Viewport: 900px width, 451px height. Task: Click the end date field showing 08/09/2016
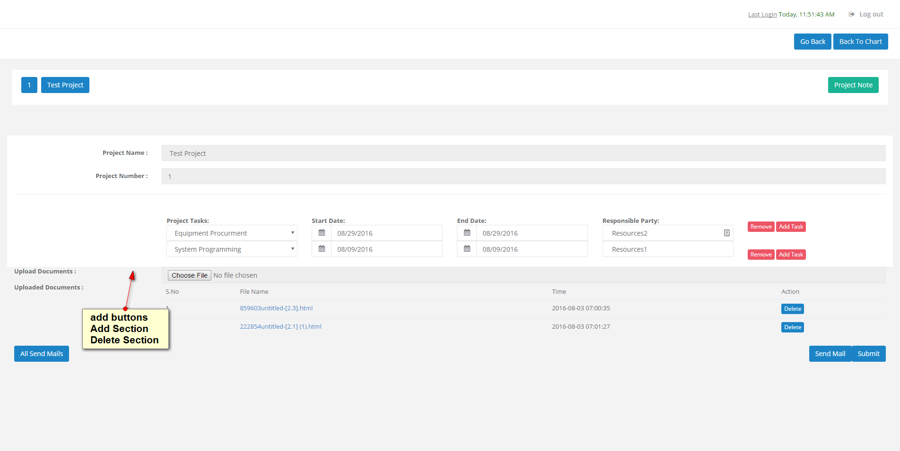532,249
